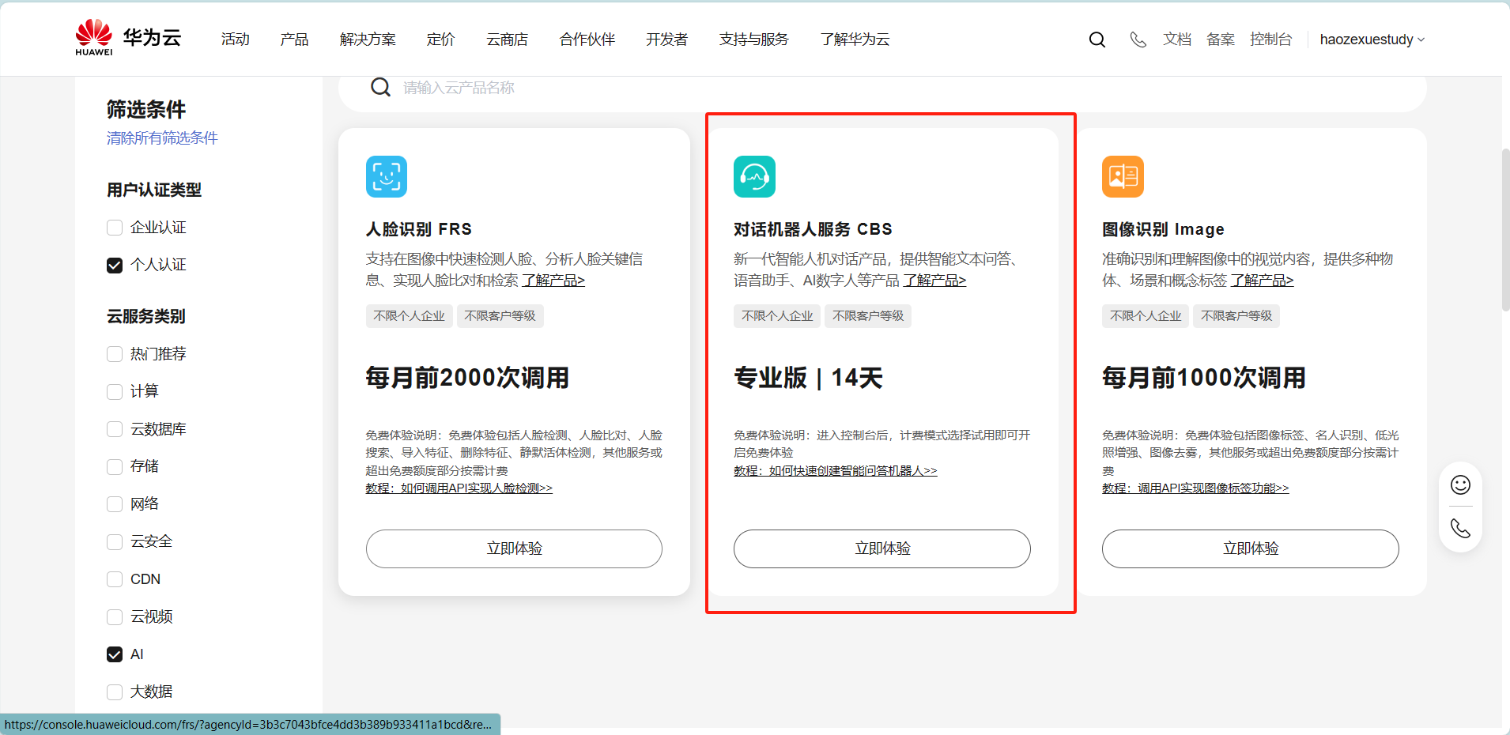Viewport: 1510px width, 735px height.
Task: Click the Conversational Bot CBS headset icon
Action: [754, 176]
